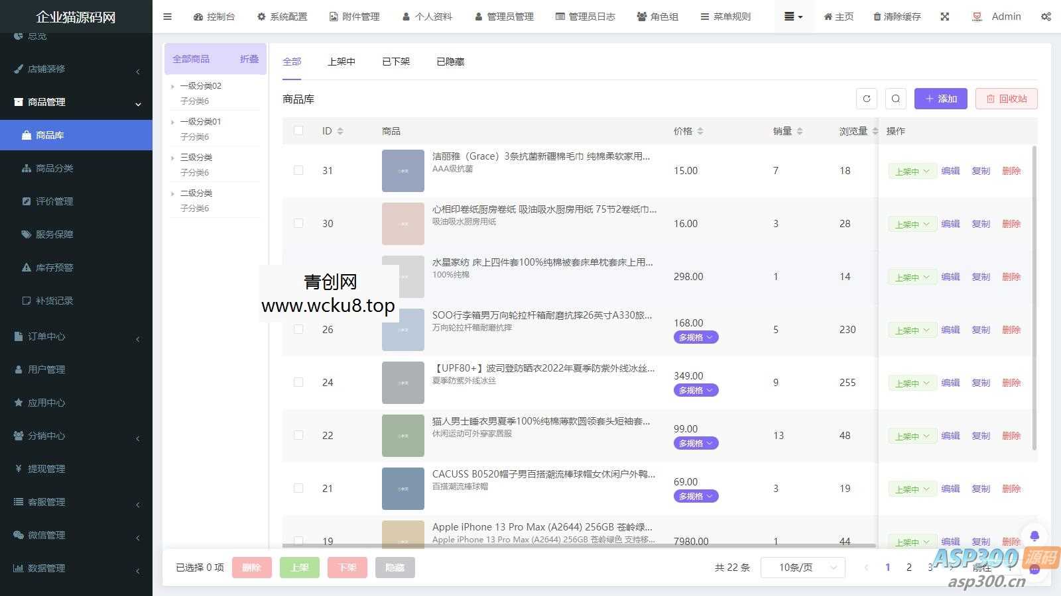Check the select-all checkbox in the table header
This screenshot has width=1061, height=596.
(x=298, y=130)
